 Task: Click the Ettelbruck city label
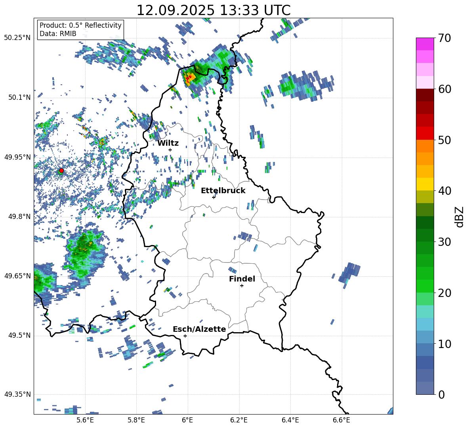click(x=223, y=191)
